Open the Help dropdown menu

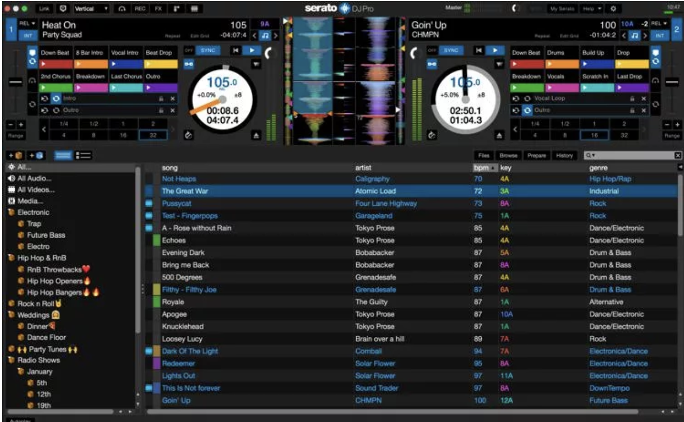coord(592,9)
